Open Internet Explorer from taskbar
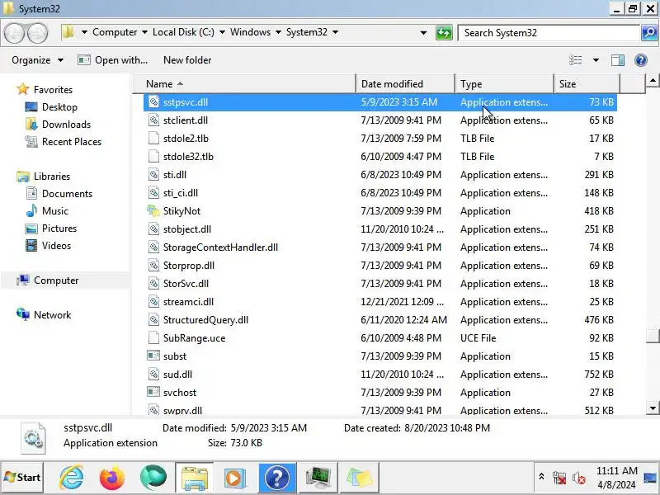This screenshot has width=660, height=495. click(x=72, y=478)
